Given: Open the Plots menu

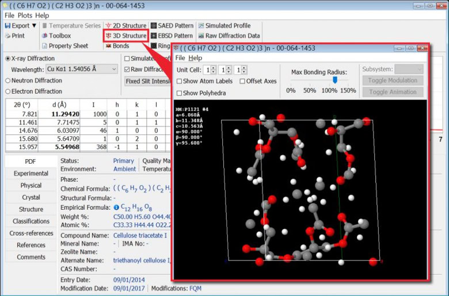Looking at the screenshot, I should point(25,16).
